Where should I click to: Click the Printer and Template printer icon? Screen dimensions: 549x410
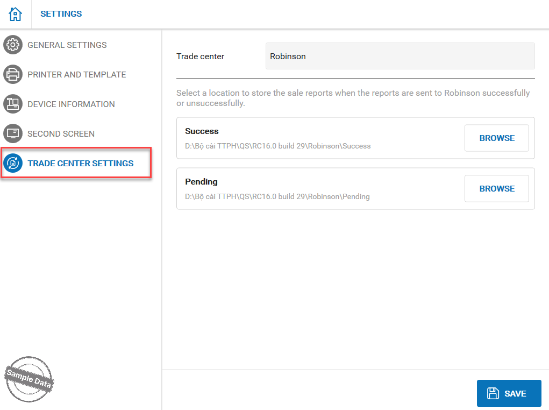pyautogui.click(x=13, y=74)
